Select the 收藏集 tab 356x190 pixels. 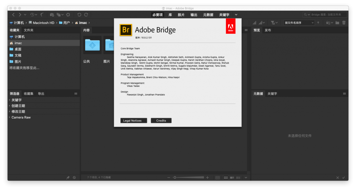(x=29, y=94)
